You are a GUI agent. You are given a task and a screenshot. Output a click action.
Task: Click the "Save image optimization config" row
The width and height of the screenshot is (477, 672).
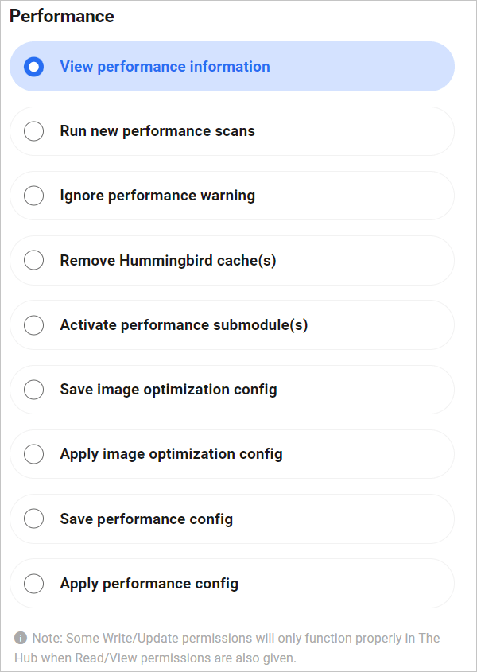pyautogui.click(x=231, y=390)
